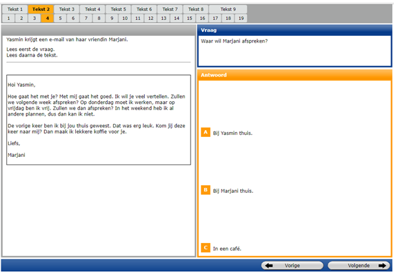Select question number 10
Image resolution: width=394 pixels, height=274 pixels.
point(125,19)
